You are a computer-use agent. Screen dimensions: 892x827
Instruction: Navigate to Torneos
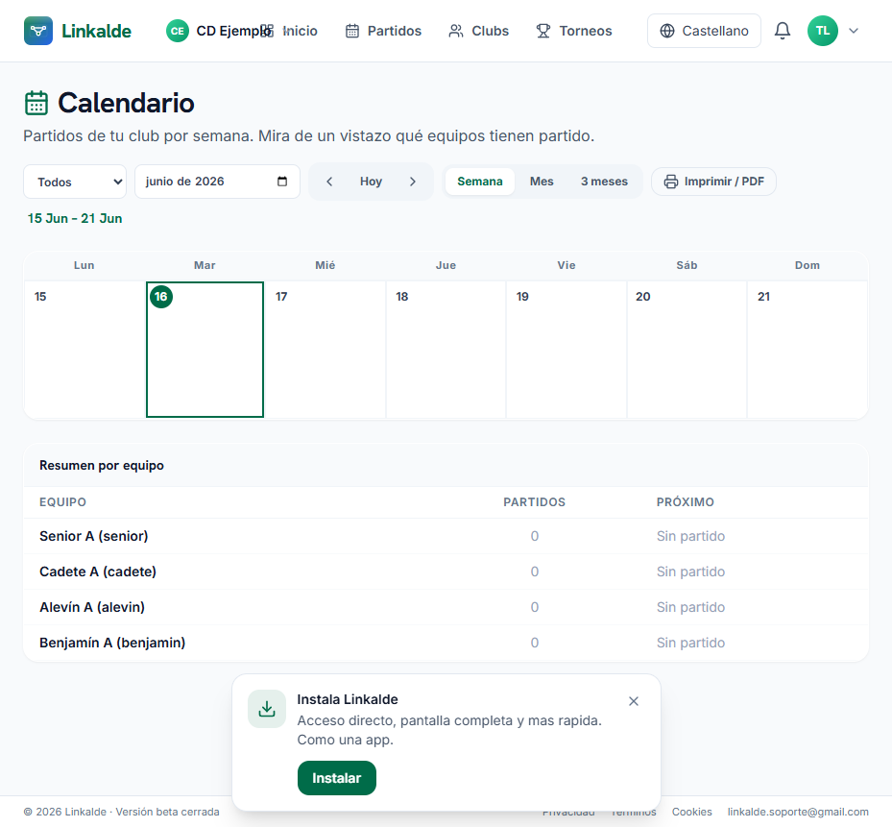coord(574,31)
